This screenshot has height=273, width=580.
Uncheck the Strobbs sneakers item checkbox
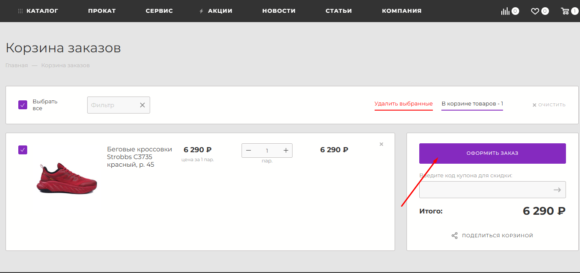tap(23, 150)
